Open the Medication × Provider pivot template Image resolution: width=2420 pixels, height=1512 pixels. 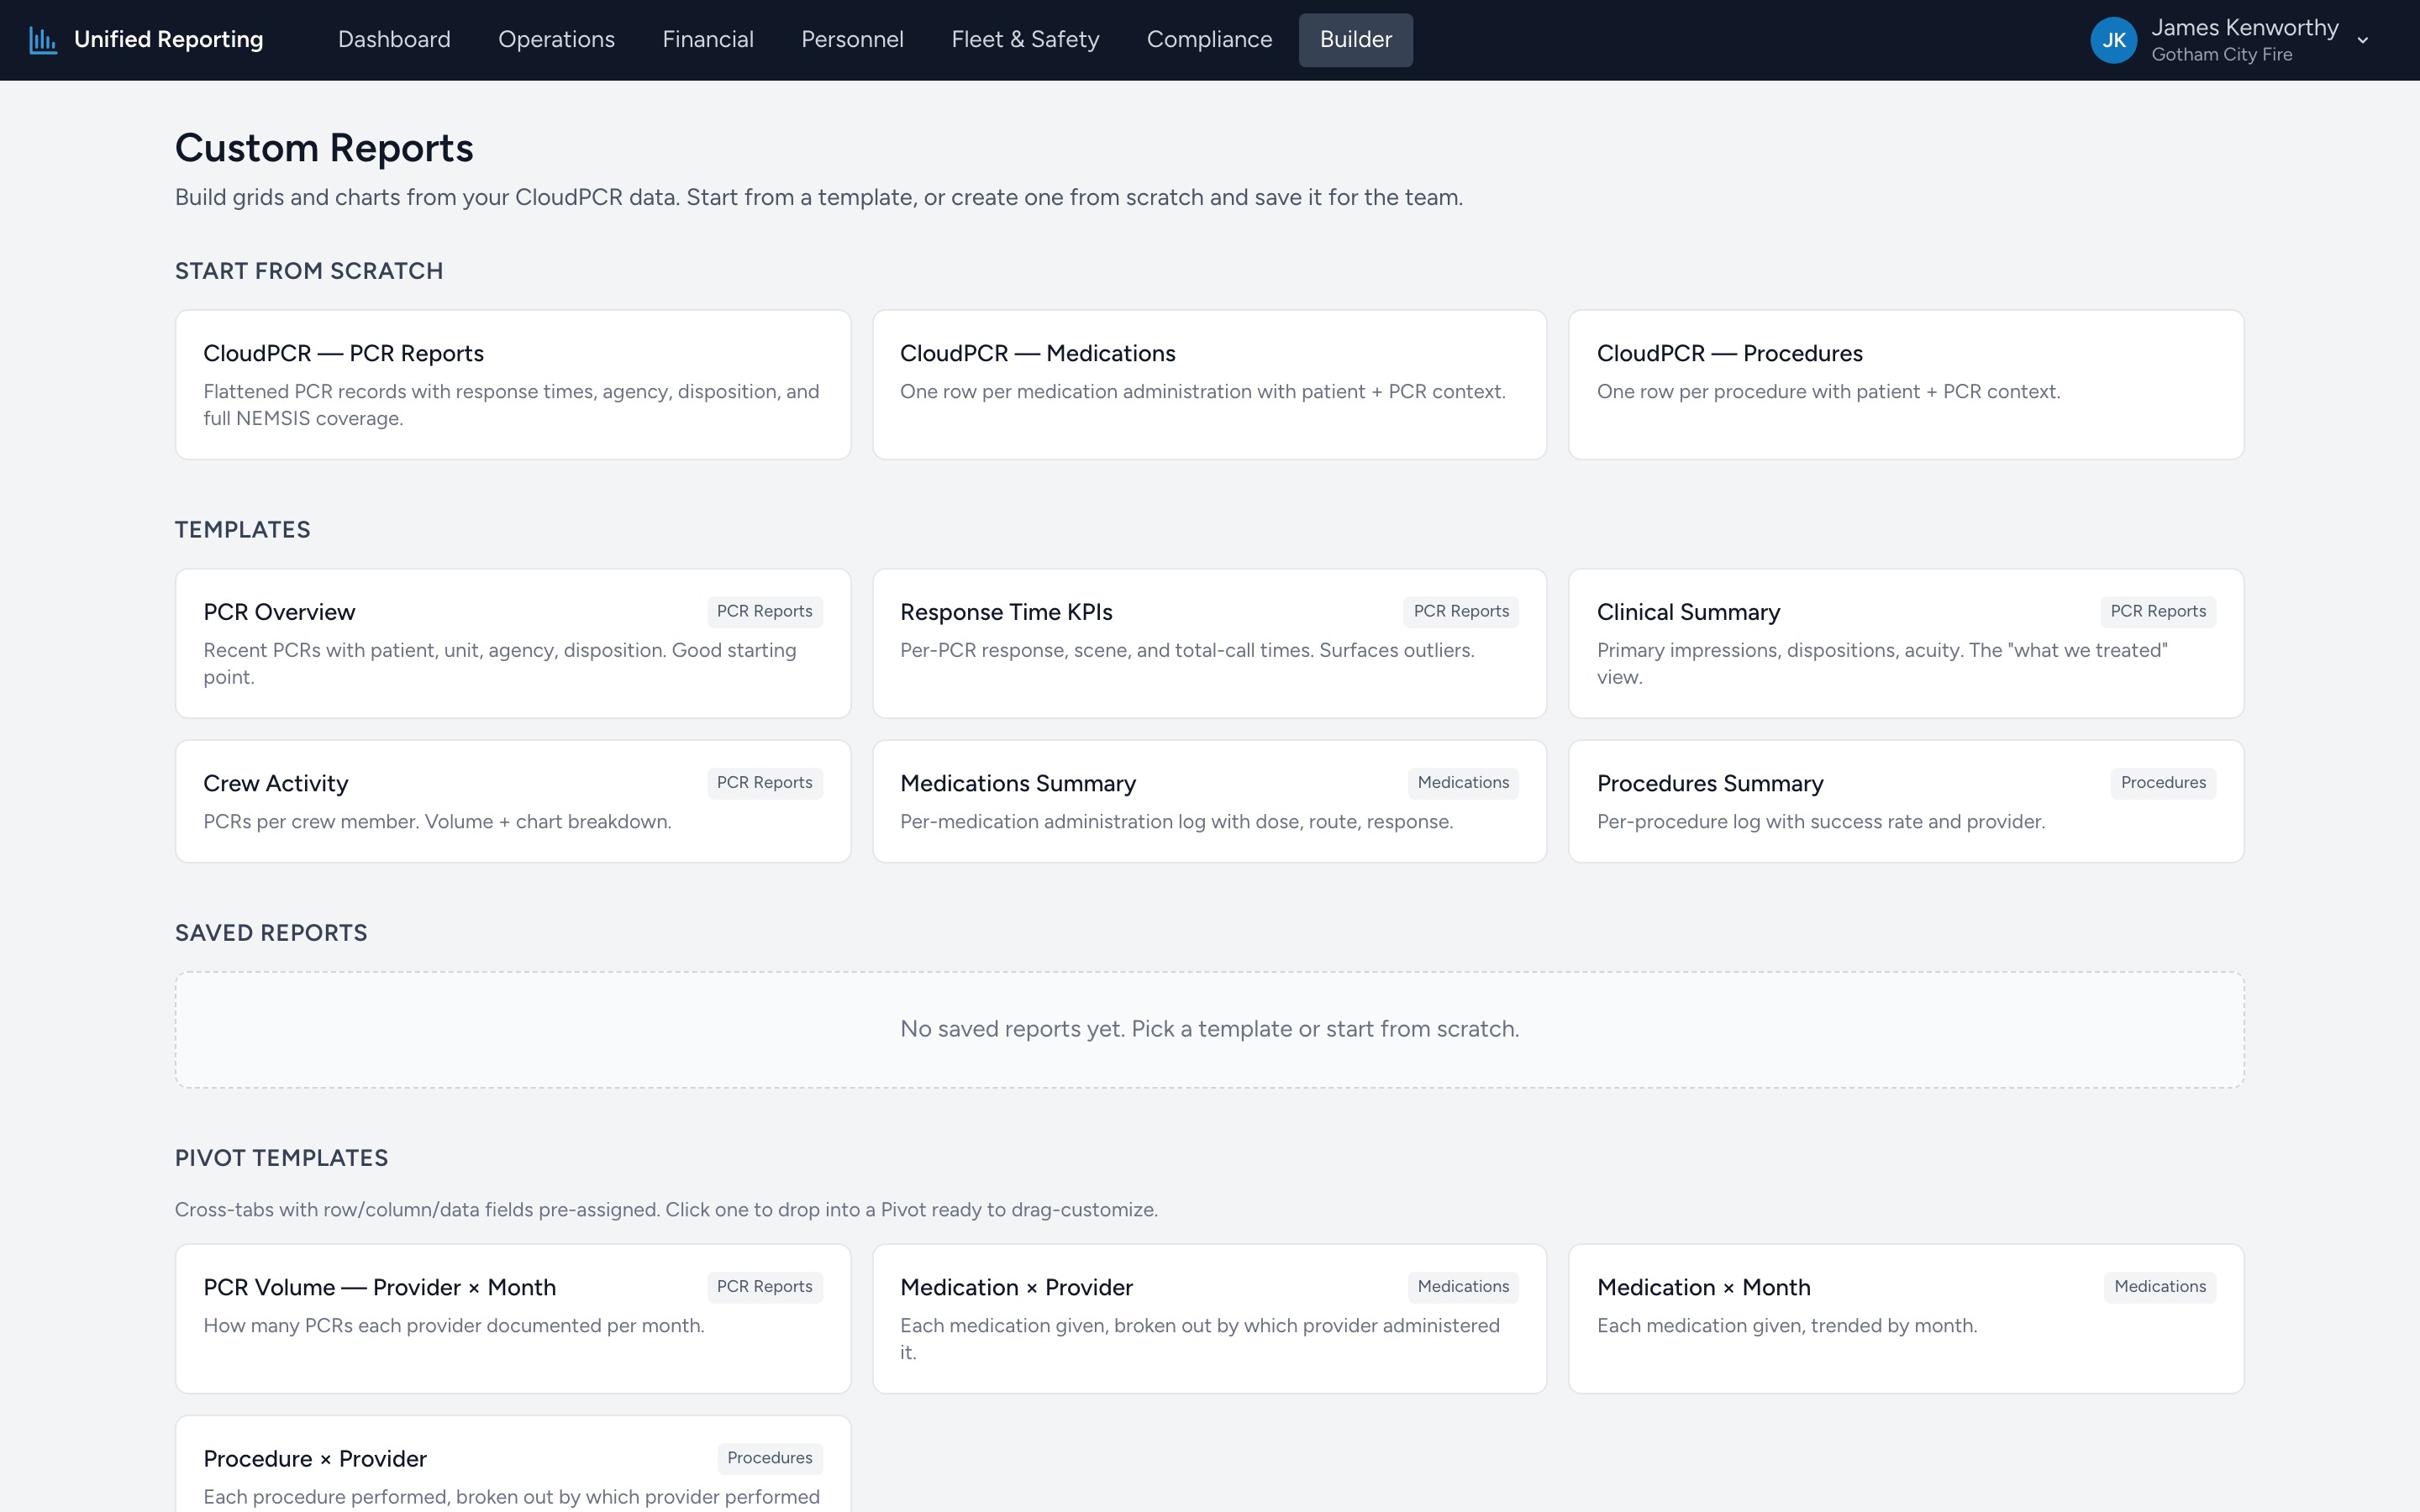[x=1209, y=1319]
